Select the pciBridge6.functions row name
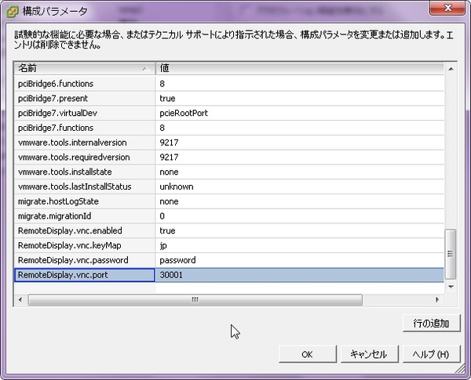471x380 pixels. (x=85, y=84)
